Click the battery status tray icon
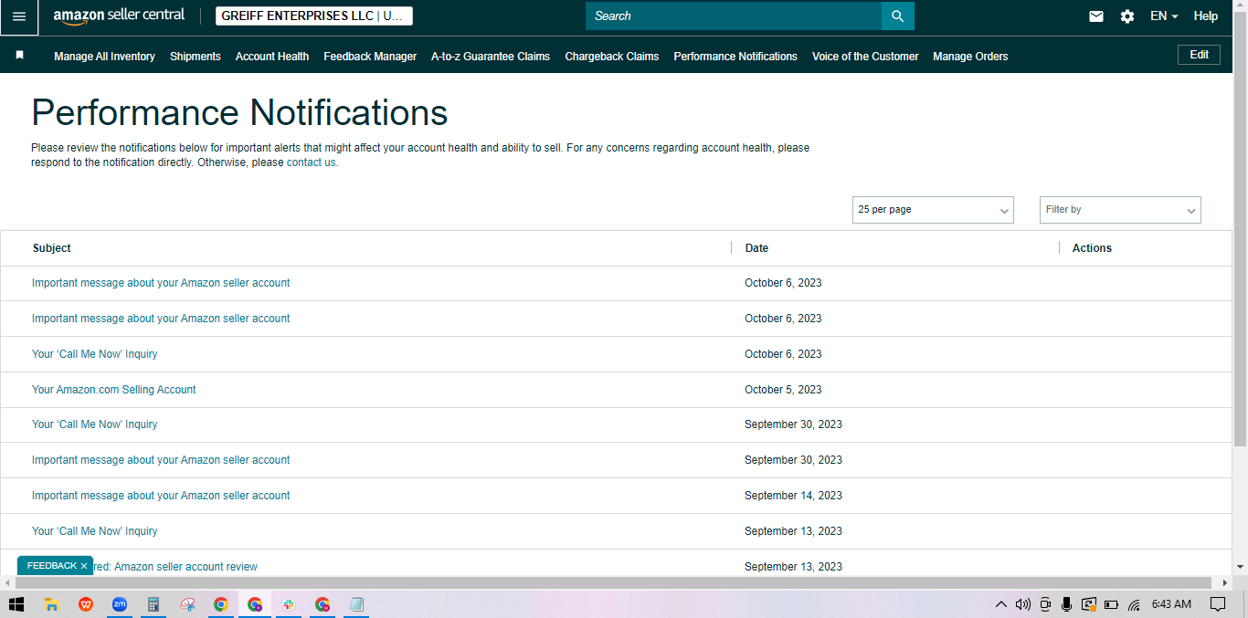The image size is (1248, 618). [1112, 604]
